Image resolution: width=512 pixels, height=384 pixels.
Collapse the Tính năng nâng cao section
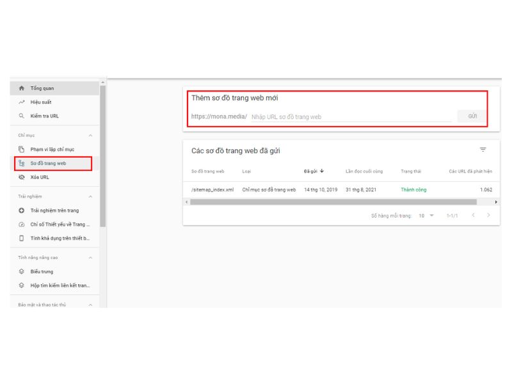click(x=90, y=257)
